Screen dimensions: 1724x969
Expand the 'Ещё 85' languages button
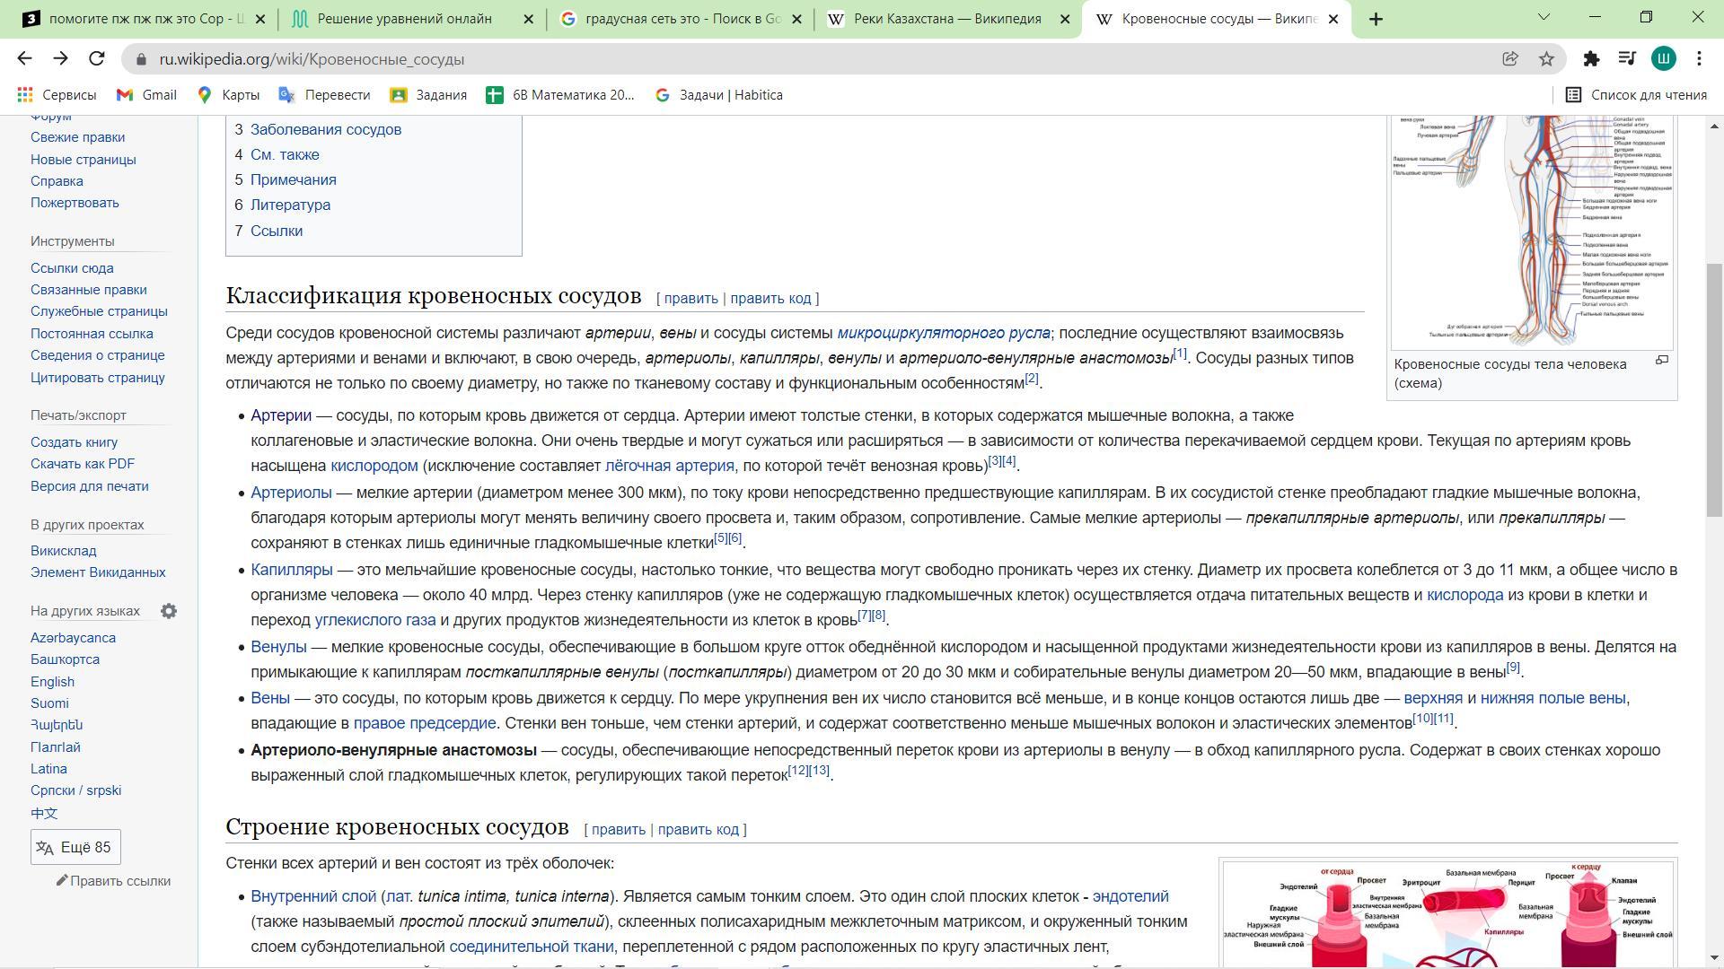click(x=75, y=847)
